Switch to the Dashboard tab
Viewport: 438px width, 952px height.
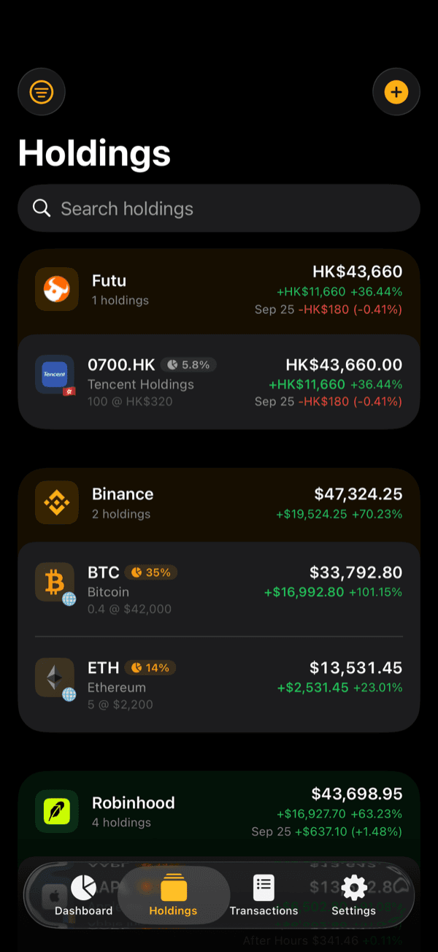(x=84, y=896)
